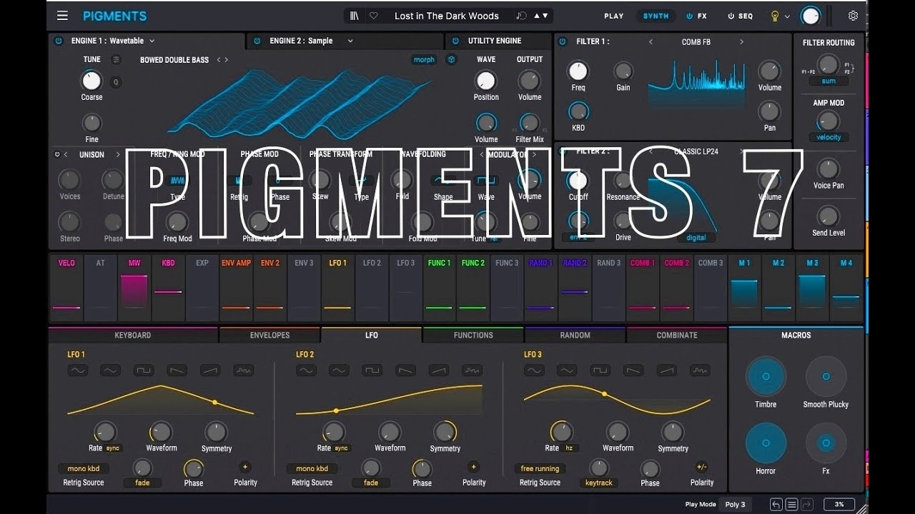915x514 pixels.
Task: Click the undo arrow in the bottom bar
Action: tap(776, 504)
